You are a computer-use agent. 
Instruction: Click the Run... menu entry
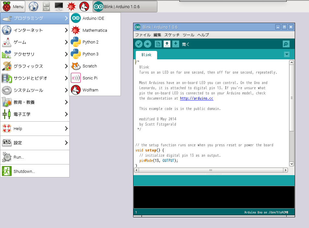tap(35, 157)
